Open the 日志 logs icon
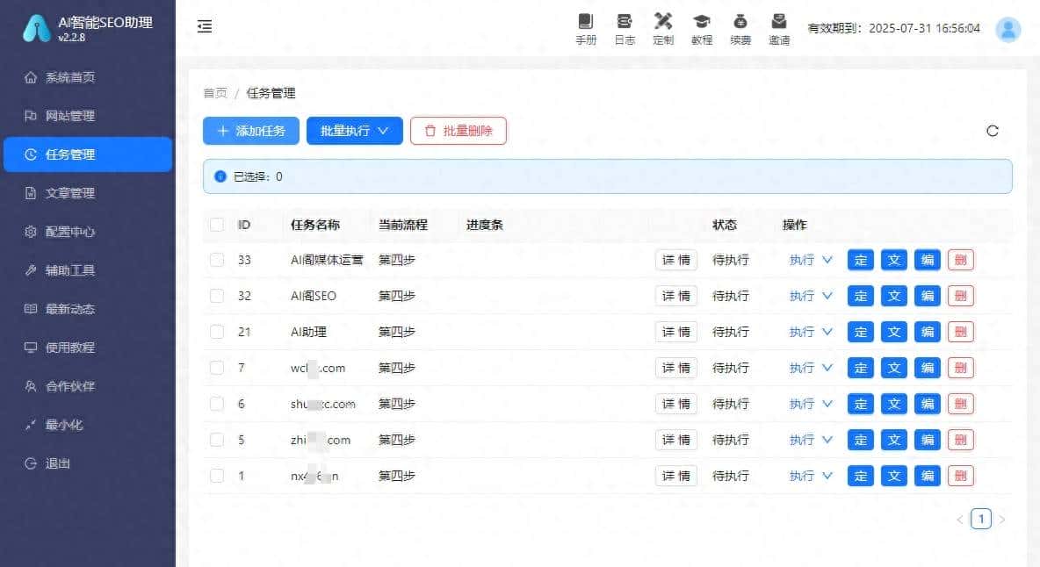This screenshot has height=567, width=1040. [x=625, y=26]
